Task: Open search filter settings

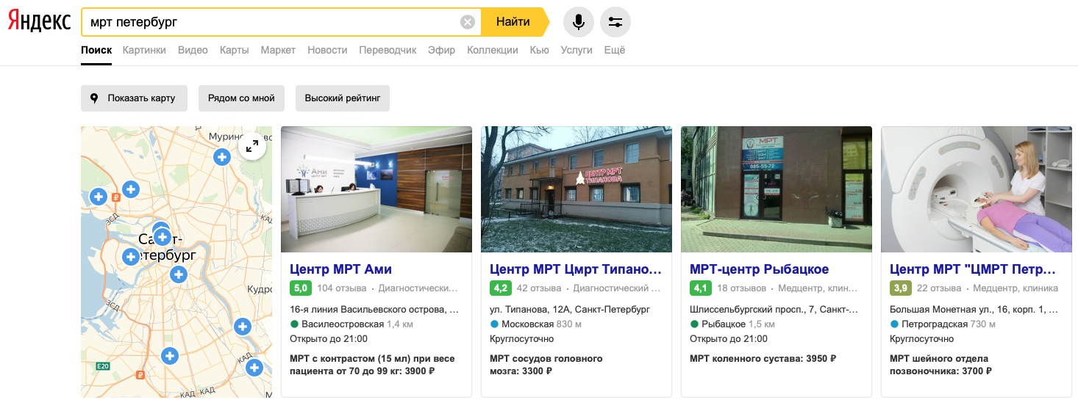Action: click(615, 22)
